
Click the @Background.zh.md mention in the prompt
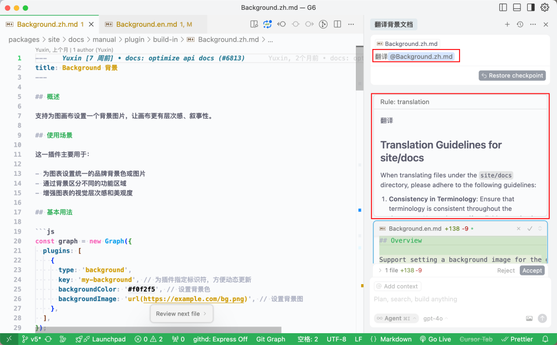pyautogui.click(x=421, y=57)
